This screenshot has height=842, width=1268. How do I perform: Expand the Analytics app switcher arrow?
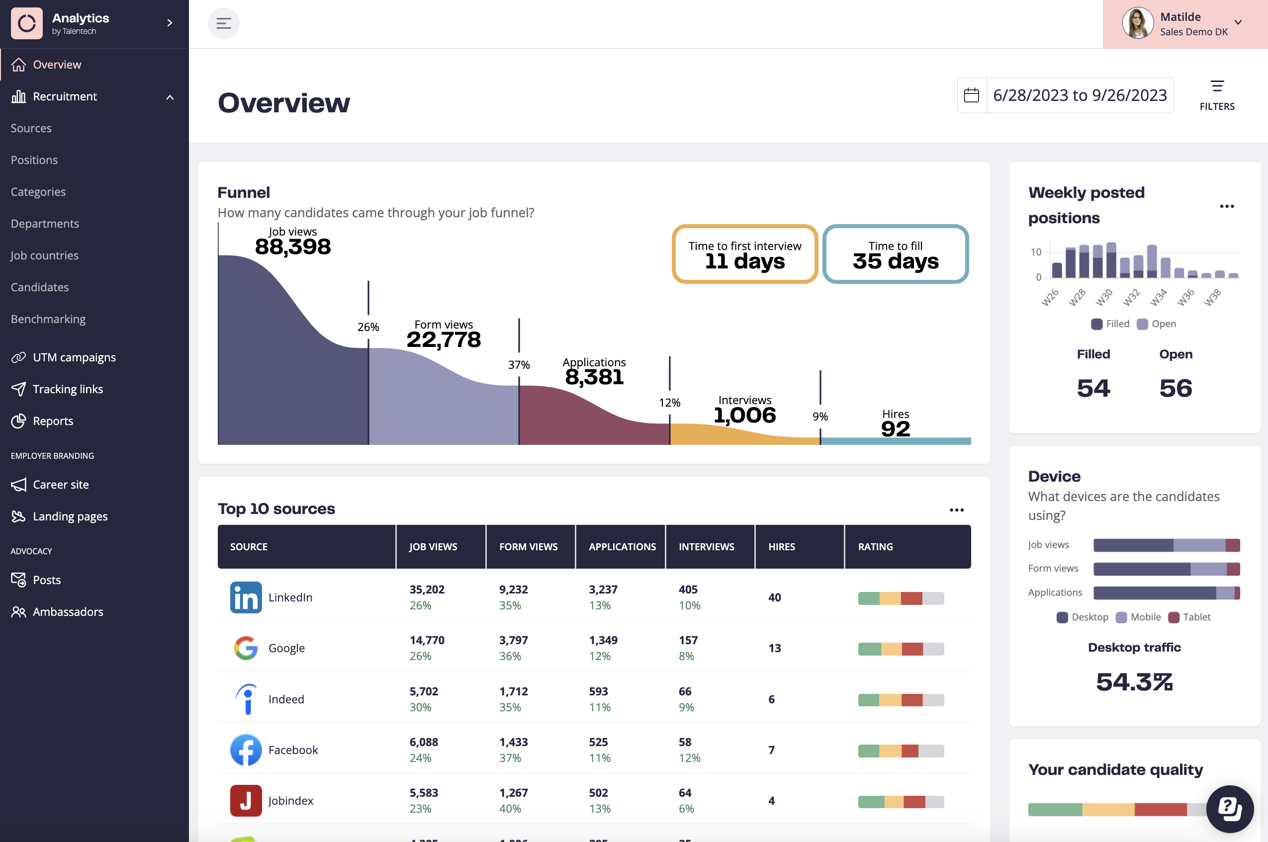tap(170, 22)
